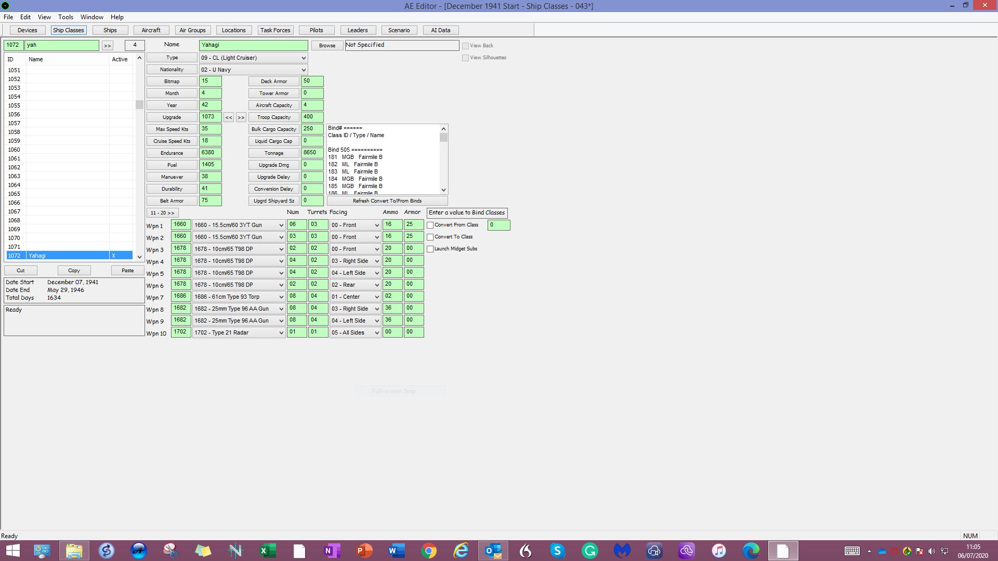Viewport: 998px width, 561px height.
Task: Click the ship class list vertical scrollbar thumb
Action: point(139,104)
